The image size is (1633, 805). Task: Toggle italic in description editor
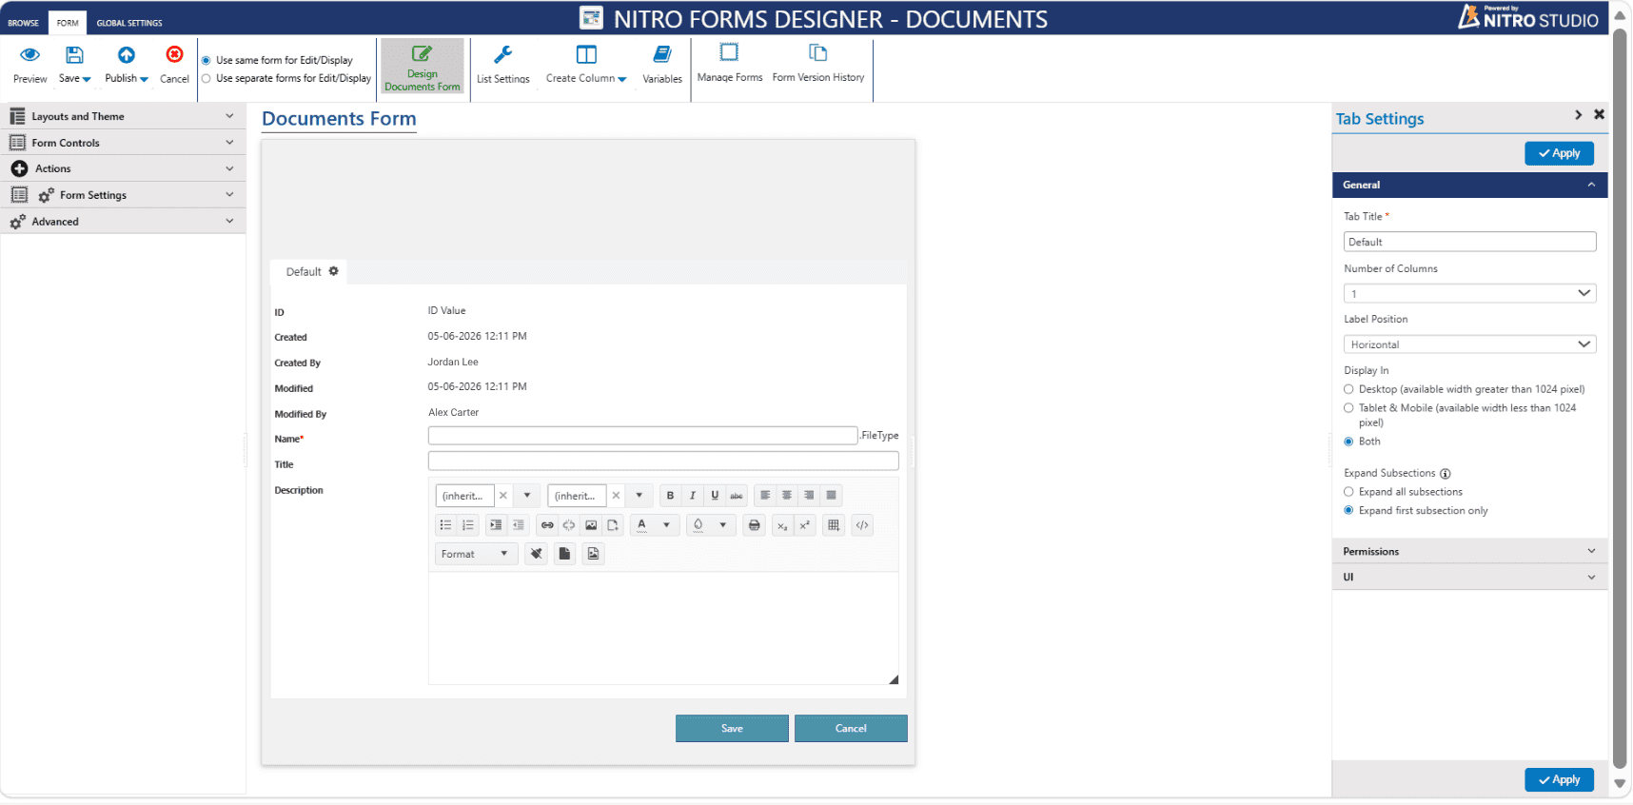pyautogui.click(x=692, y=496)
